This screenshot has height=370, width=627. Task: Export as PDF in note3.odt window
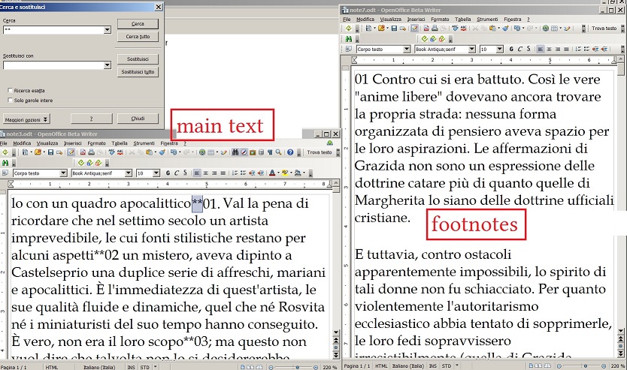tap(83, 152)
